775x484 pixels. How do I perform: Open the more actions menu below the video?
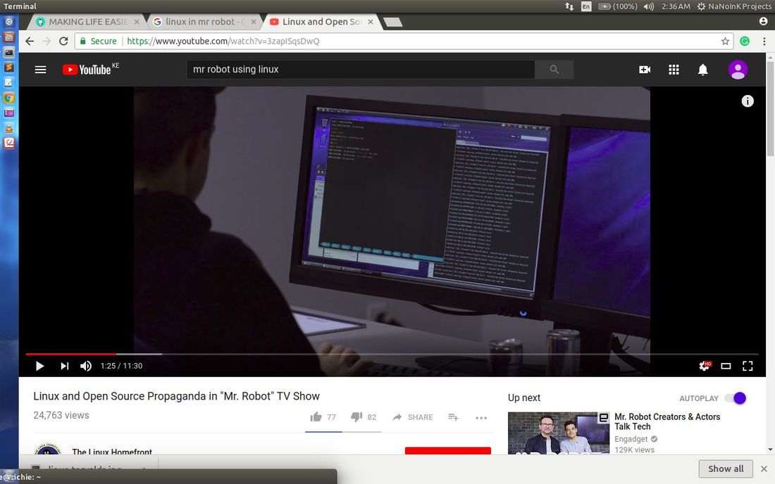481,417
